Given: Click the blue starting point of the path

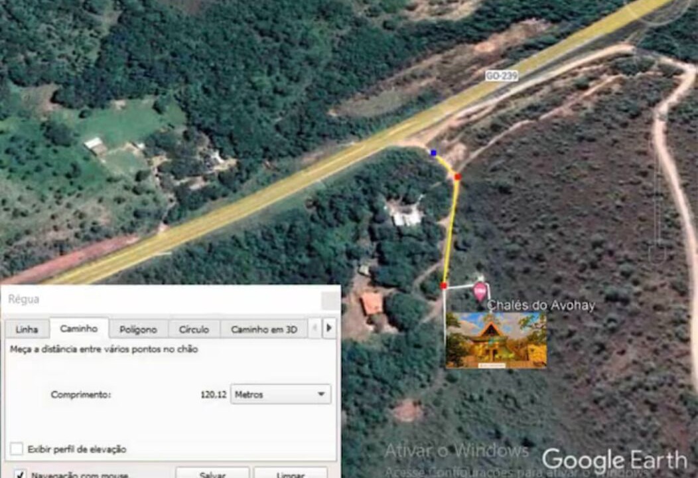Looking at the screenshot, I should tap(433, 153).
